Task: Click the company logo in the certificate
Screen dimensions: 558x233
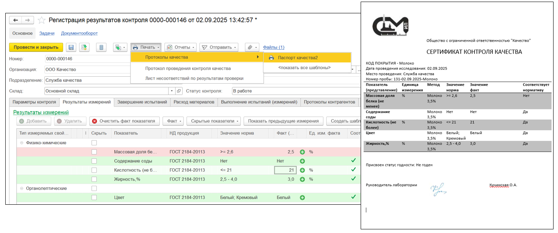Action: coord(391,26)
